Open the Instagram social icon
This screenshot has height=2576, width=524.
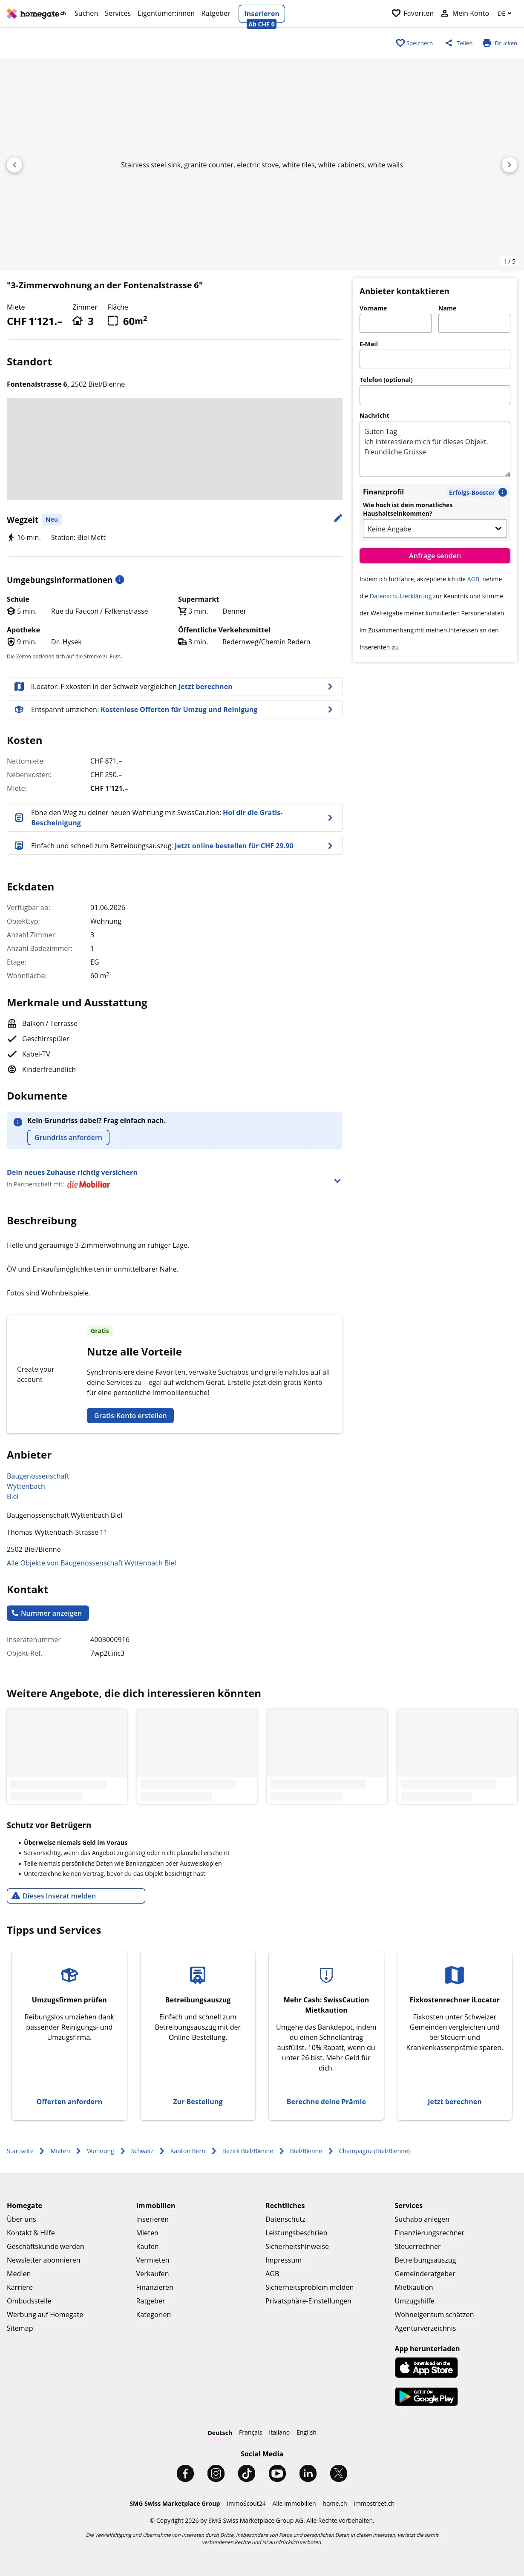click(216, 2473)
